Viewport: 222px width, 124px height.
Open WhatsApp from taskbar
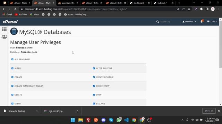pos(119,120)
